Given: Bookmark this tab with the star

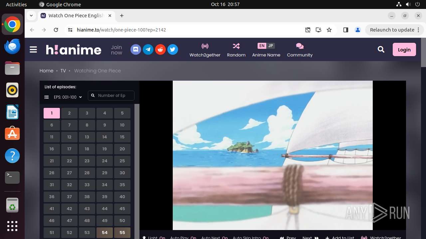Looking at the screenshot, I should [329, 30].
